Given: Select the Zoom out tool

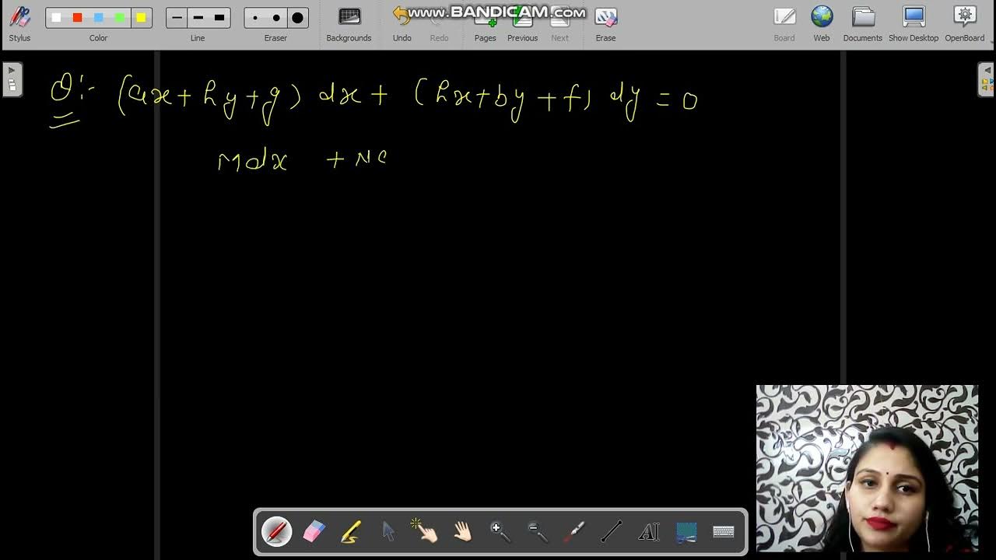Looking at the screenshot, I should [x=537, y=532].
